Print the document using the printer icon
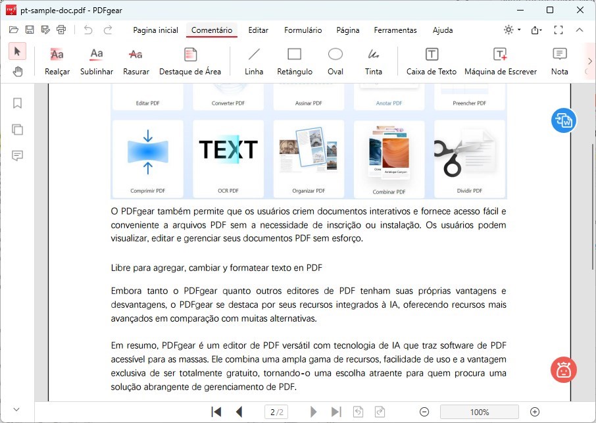 coord(61,30)
